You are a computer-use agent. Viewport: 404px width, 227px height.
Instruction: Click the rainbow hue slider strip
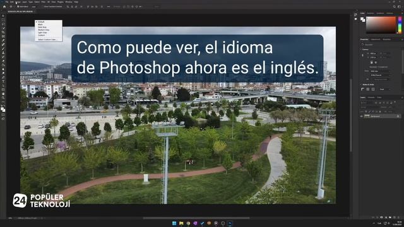point(400,25)
